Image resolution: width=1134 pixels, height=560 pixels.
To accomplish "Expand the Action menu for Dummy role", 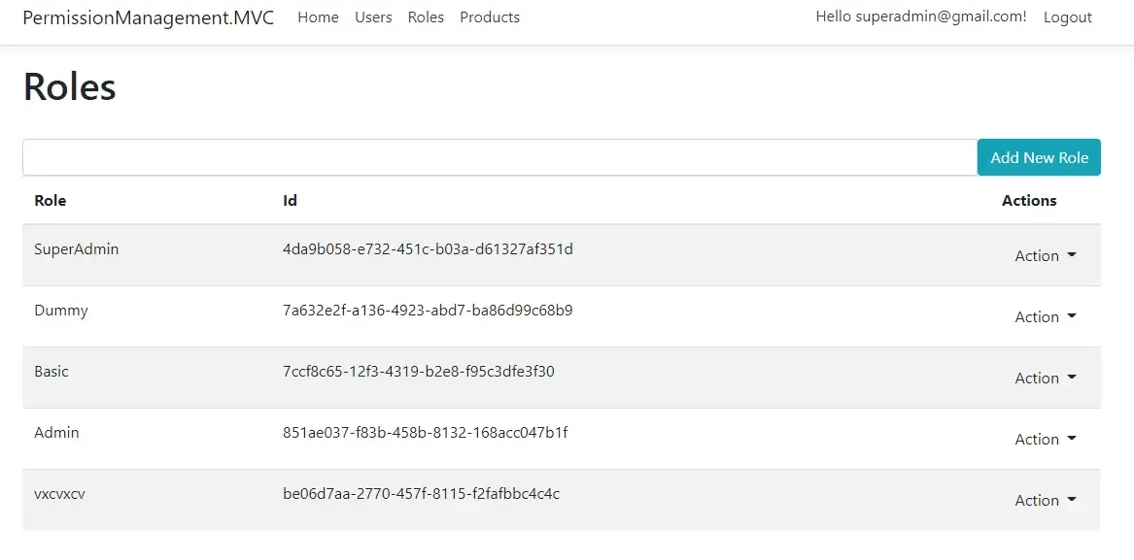I will click(1044, 316).
